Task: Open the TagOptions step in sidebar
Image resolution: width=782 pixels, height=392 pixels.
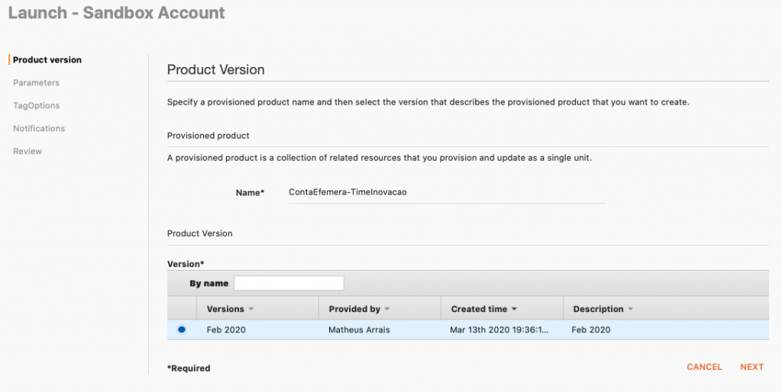Action: (x=36, y=105)
